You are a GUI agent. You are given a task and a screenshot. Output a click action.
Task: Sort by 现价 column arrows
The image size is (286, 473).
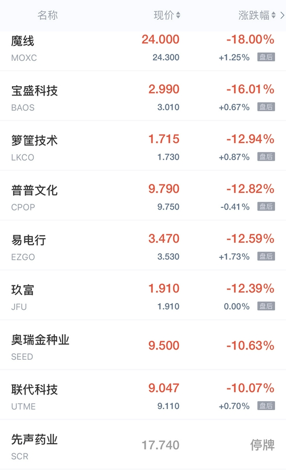178,15
